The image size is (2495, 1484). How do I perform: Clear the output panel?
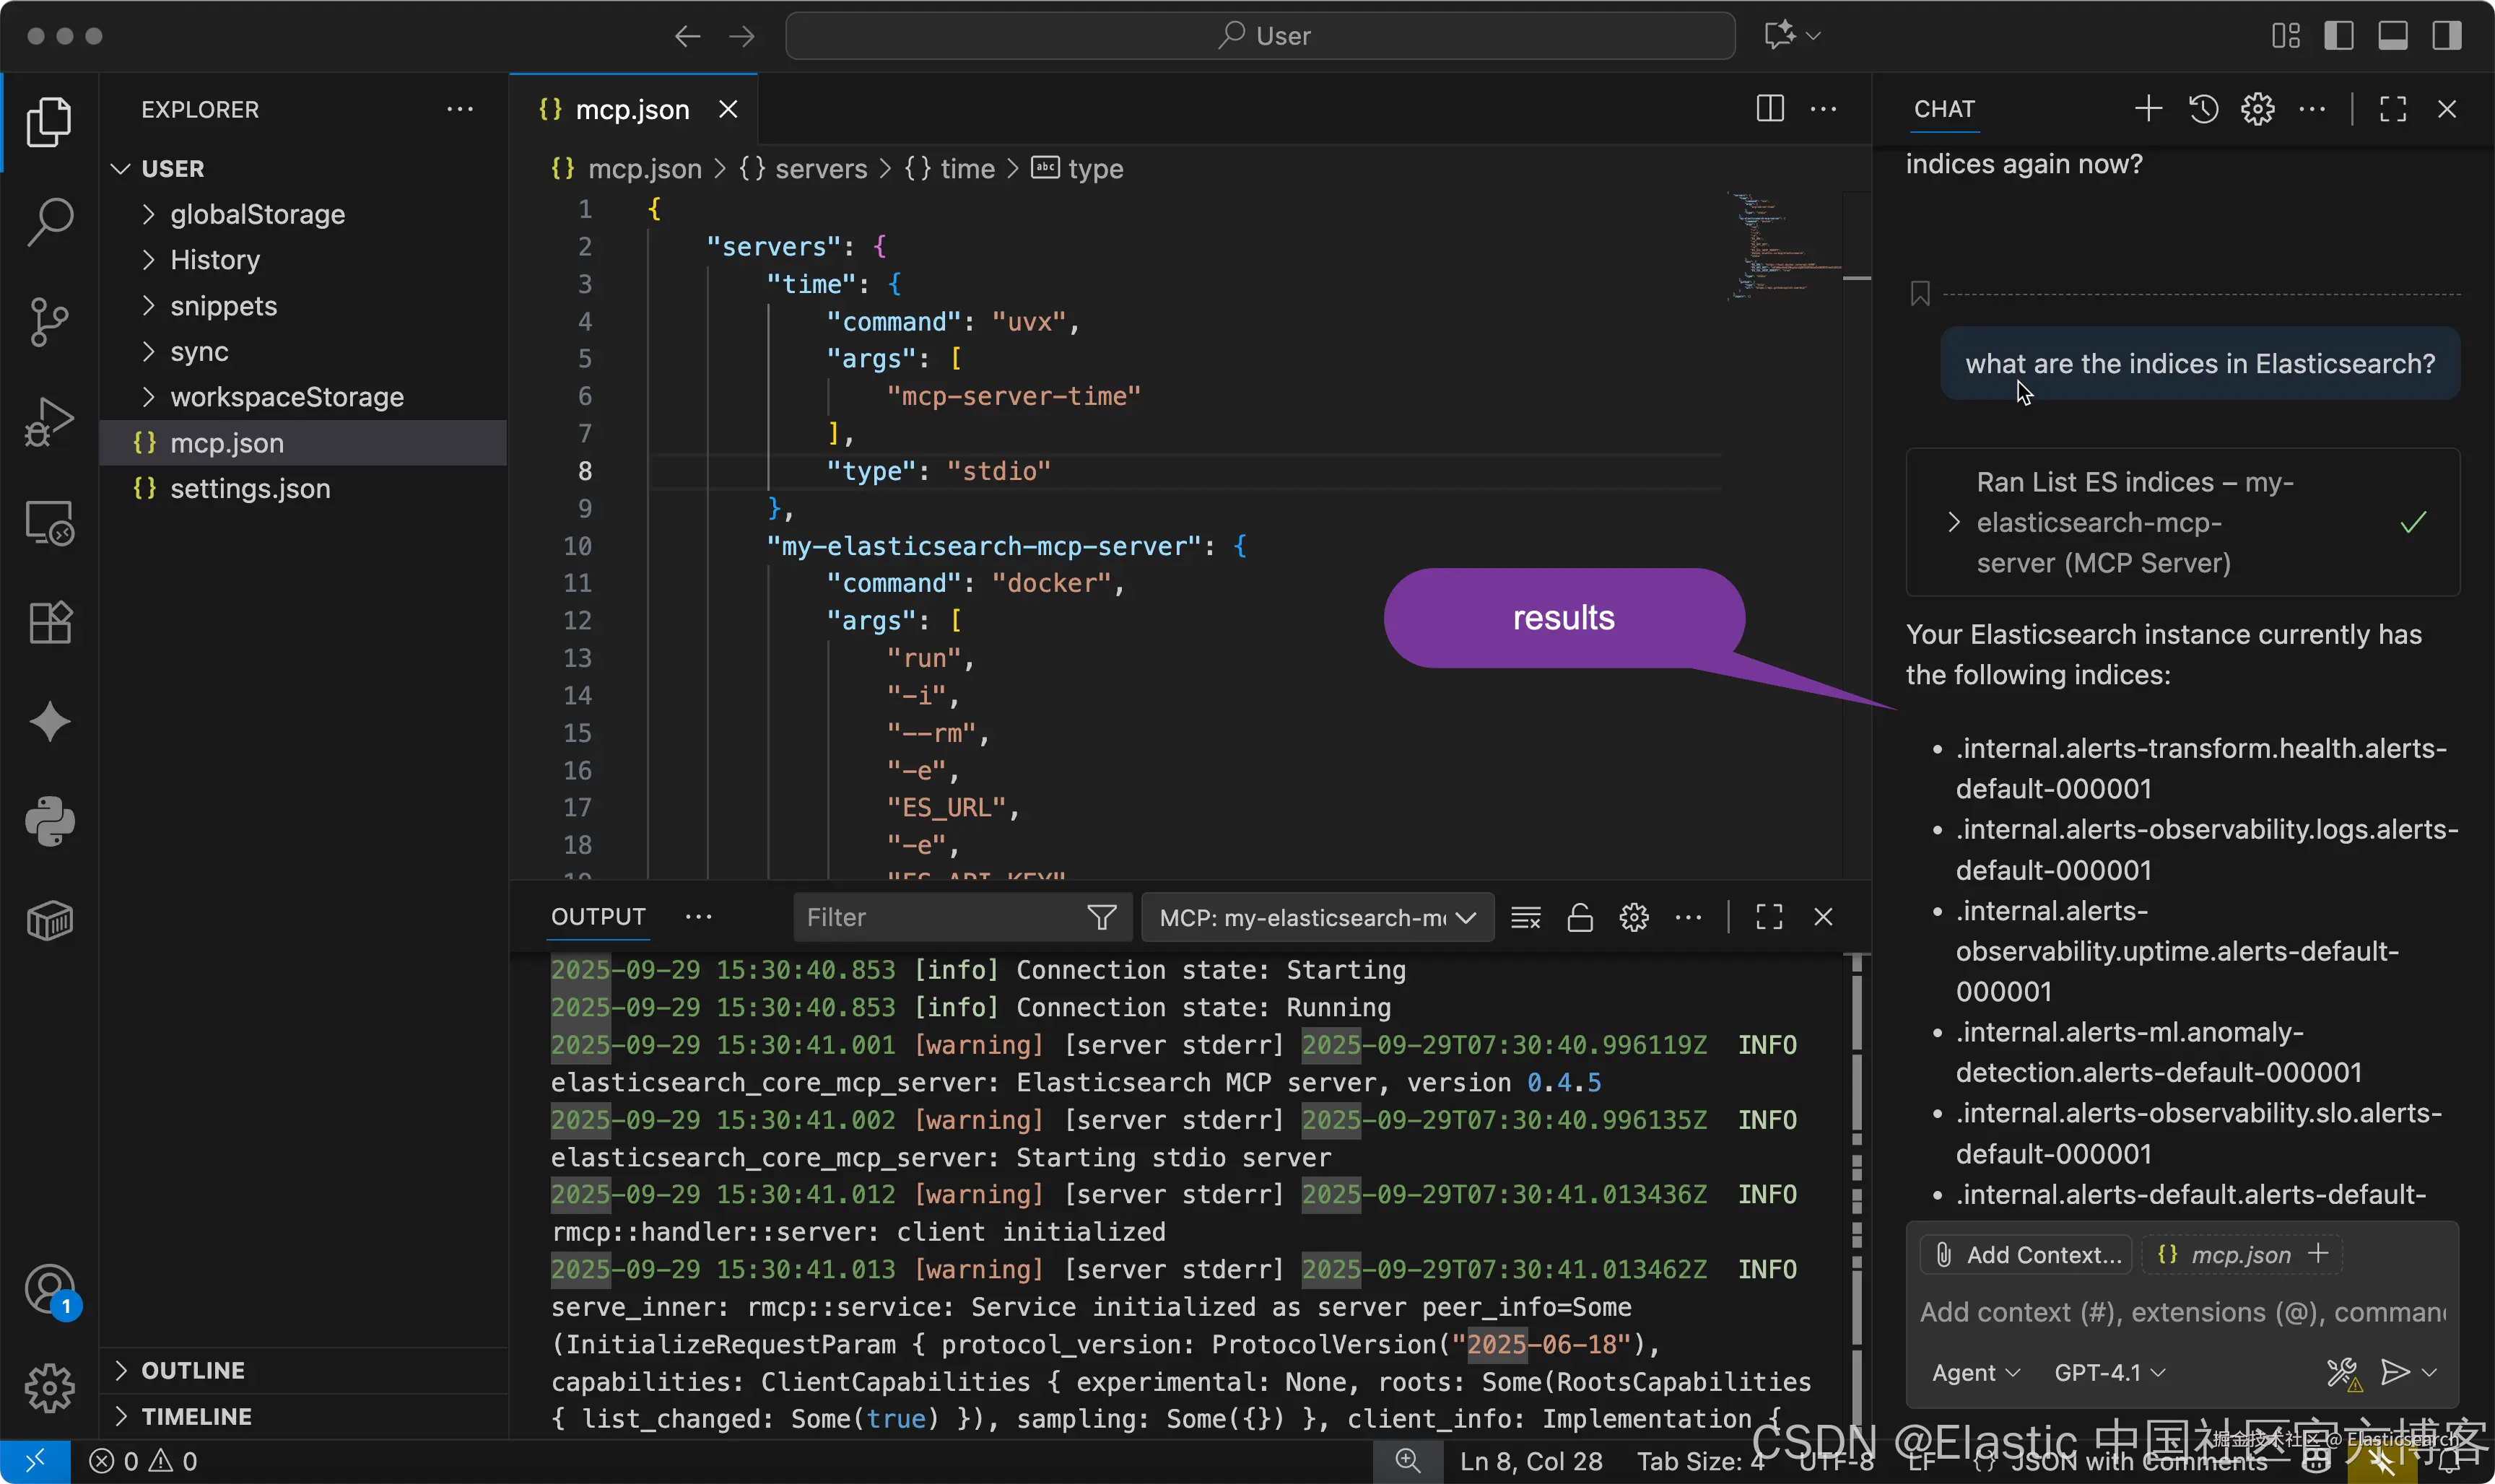pyautogui.click(x=1525, y=917)
